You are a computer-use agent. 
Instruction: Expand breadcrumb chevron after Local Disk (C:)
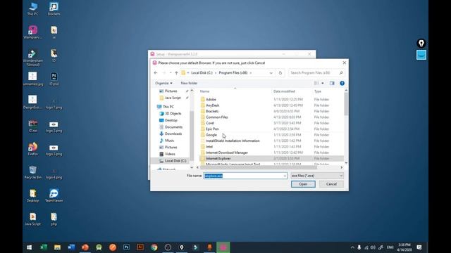[216, 73]
